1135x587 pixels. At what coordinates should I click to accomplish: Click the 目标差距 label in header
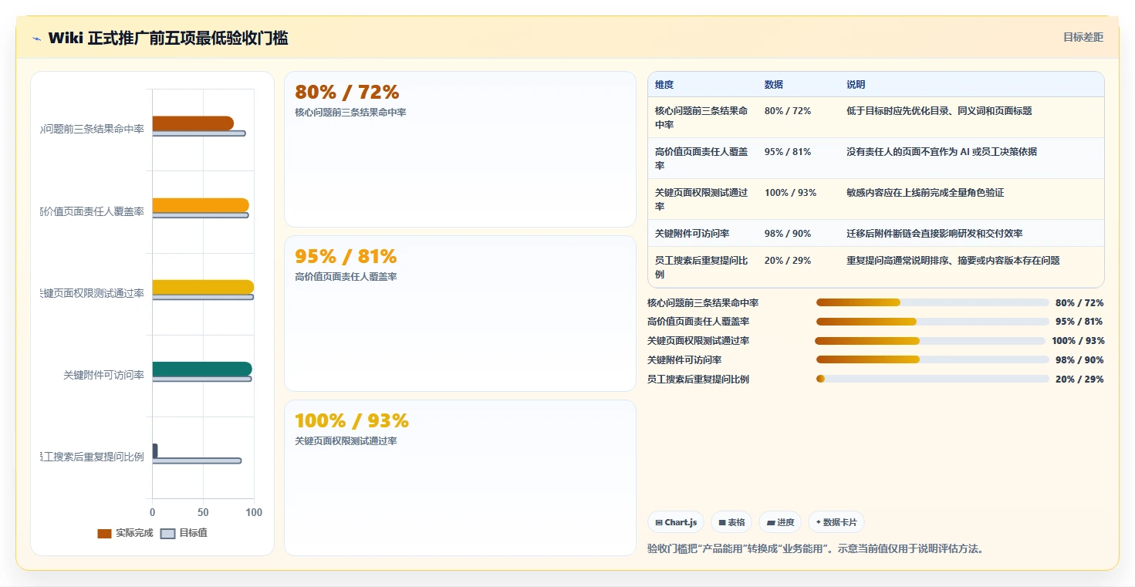[x=1083, y=37]
